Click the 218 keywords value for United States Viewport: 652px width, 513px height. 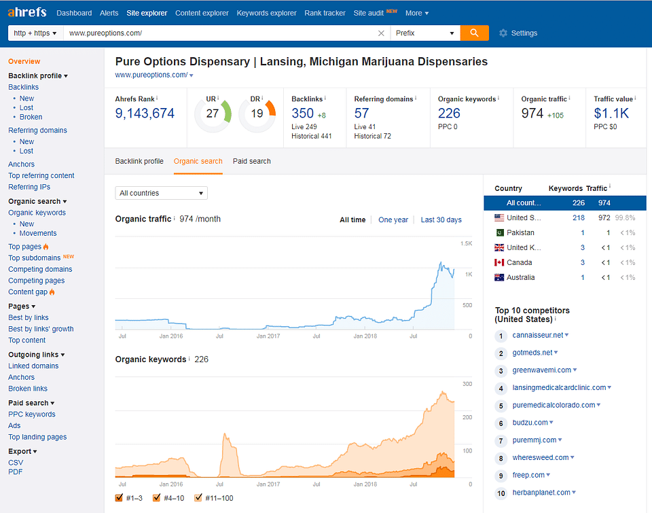(x=579, y=217)
